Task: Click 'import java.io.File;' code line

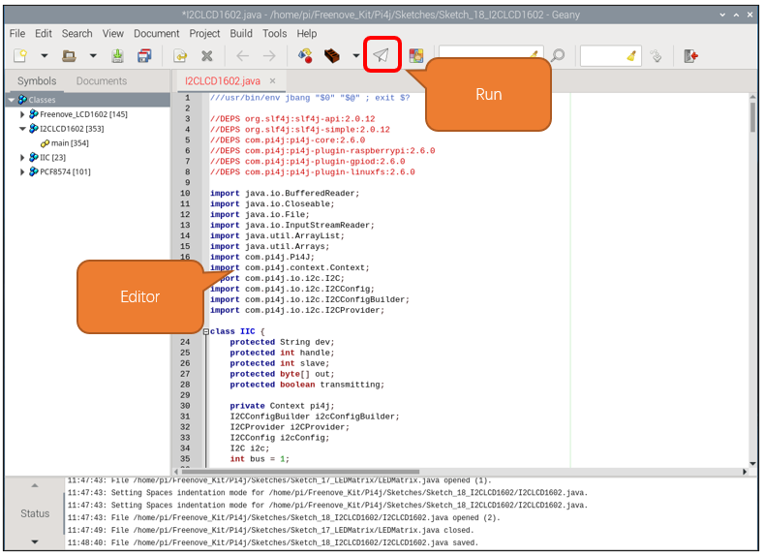Action: [x=260, y=215]
